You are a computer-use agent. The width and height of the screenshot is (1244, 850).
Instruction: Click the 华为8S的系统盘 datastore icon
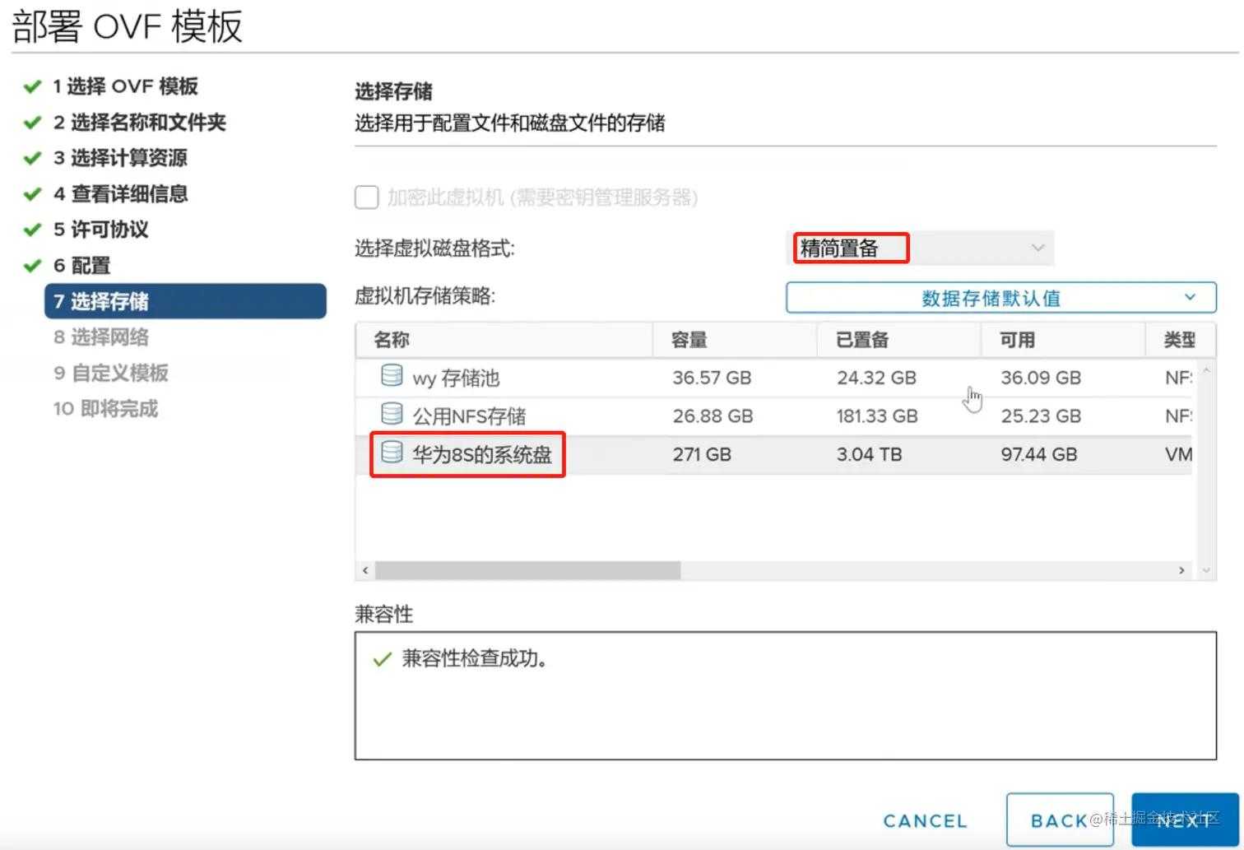click(392, 452)
